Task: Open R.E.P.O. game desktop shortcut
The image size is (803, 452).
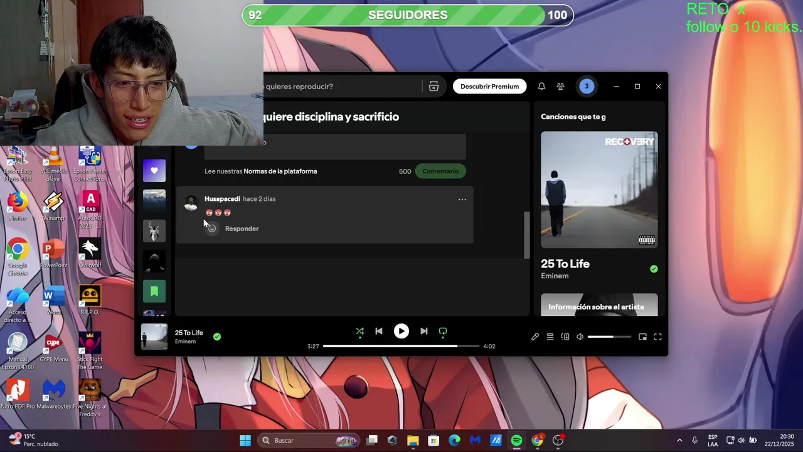Action: tap(90, 301)
